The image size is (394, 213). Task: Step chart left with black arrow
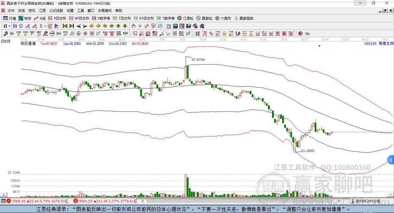(78, 26)
